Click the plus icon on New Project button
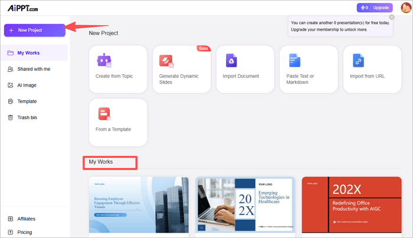 (x=11, y=30)
